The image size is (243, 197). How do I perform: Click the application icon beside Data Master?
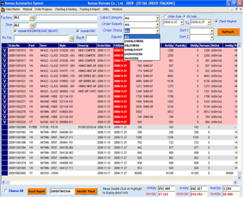pyautogui.click(x=3, y=10)
